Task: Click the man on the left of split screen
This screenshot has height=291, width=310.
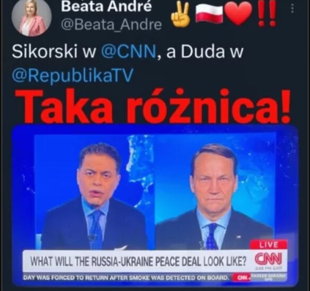Action: tap(94, 198)
